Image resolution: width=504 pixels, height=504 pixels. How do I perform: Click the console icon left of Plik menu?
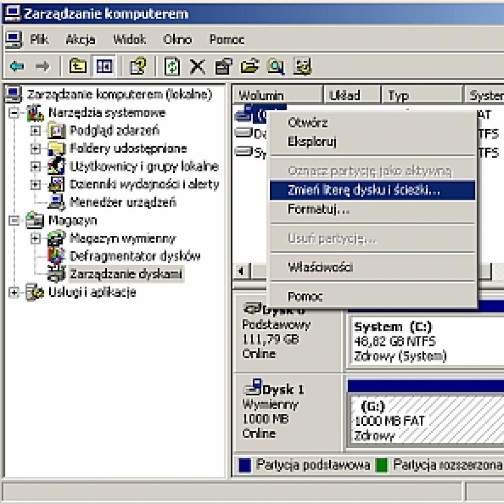point(13,40)
